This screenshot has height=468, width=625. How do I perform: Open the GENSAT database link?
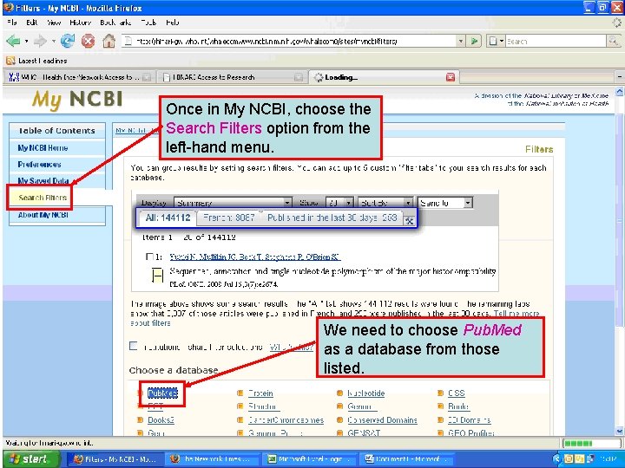pos(364,432)
